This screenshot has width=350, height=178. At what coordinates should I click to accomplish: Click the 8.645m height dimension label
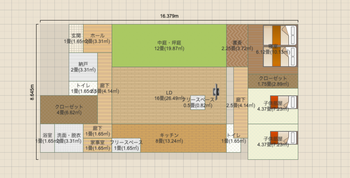click(x=32, y=92)
